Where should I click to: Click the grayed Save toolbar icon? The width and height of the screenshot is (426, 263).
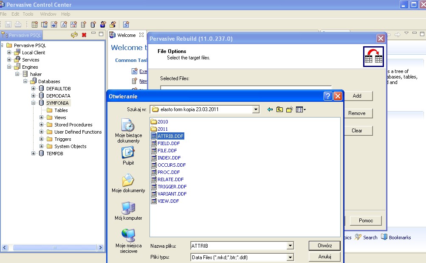coord(8,25)
